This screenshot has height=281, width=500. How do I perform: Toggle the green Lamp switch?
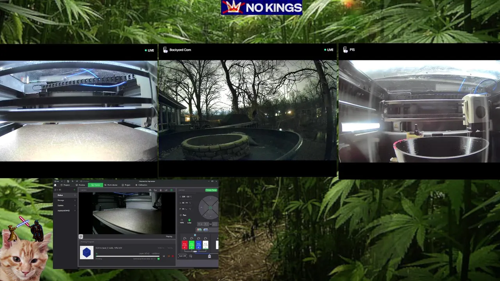click(x=189, y=221)
